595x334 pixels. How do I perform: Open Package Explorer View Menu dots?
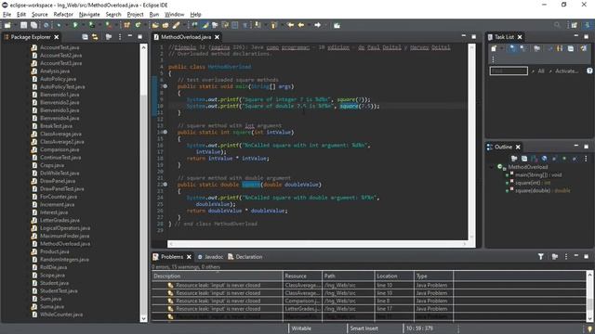click(120, 37)
